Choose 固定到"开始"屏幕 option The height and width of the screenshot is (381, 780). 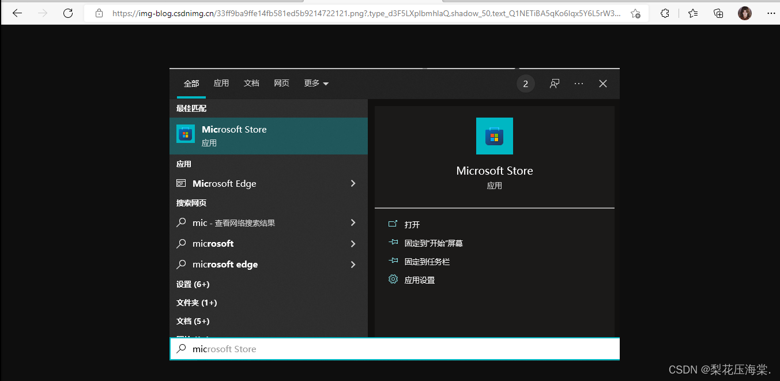(x=434, y=243)
